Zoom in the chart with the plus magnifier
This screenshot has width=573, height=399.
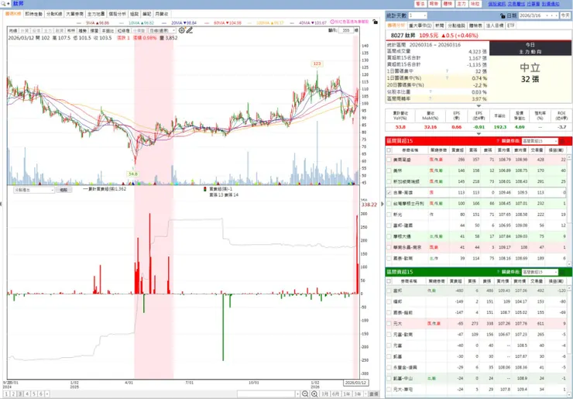314,394
